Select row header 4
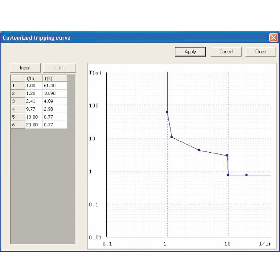The height and width of the screenshot is (280, 280). (x=18, y=109)
